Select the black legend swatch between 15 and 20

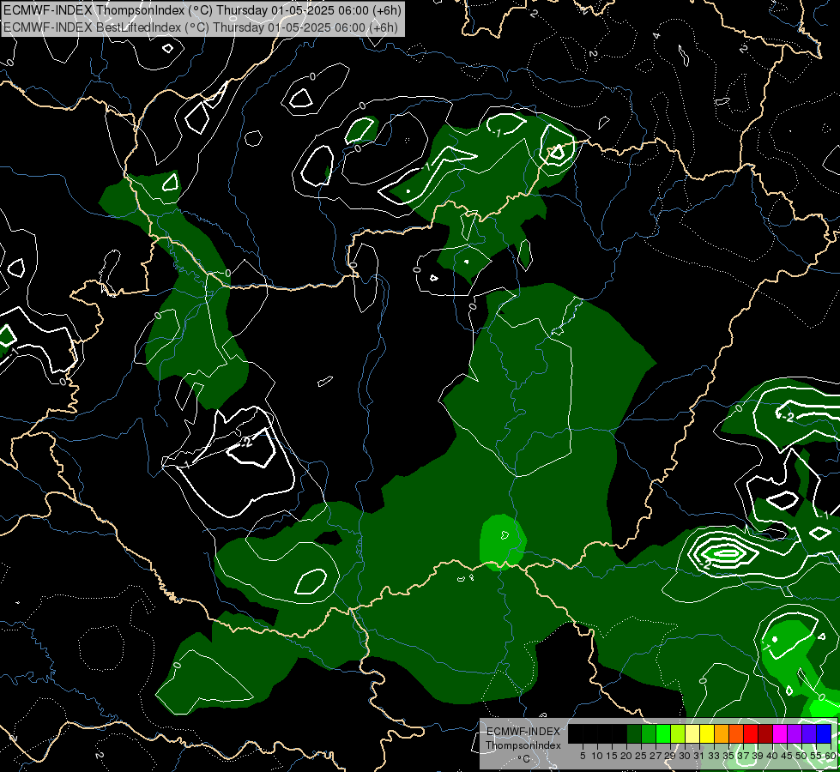[x=619, y=733]
